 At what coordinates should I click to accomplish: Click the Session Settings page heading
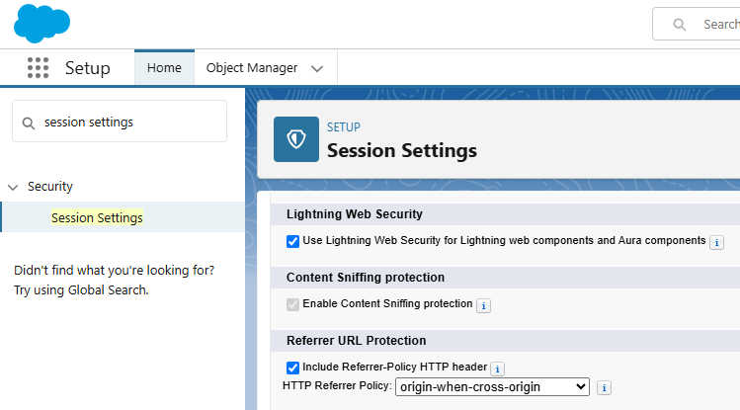402,150
